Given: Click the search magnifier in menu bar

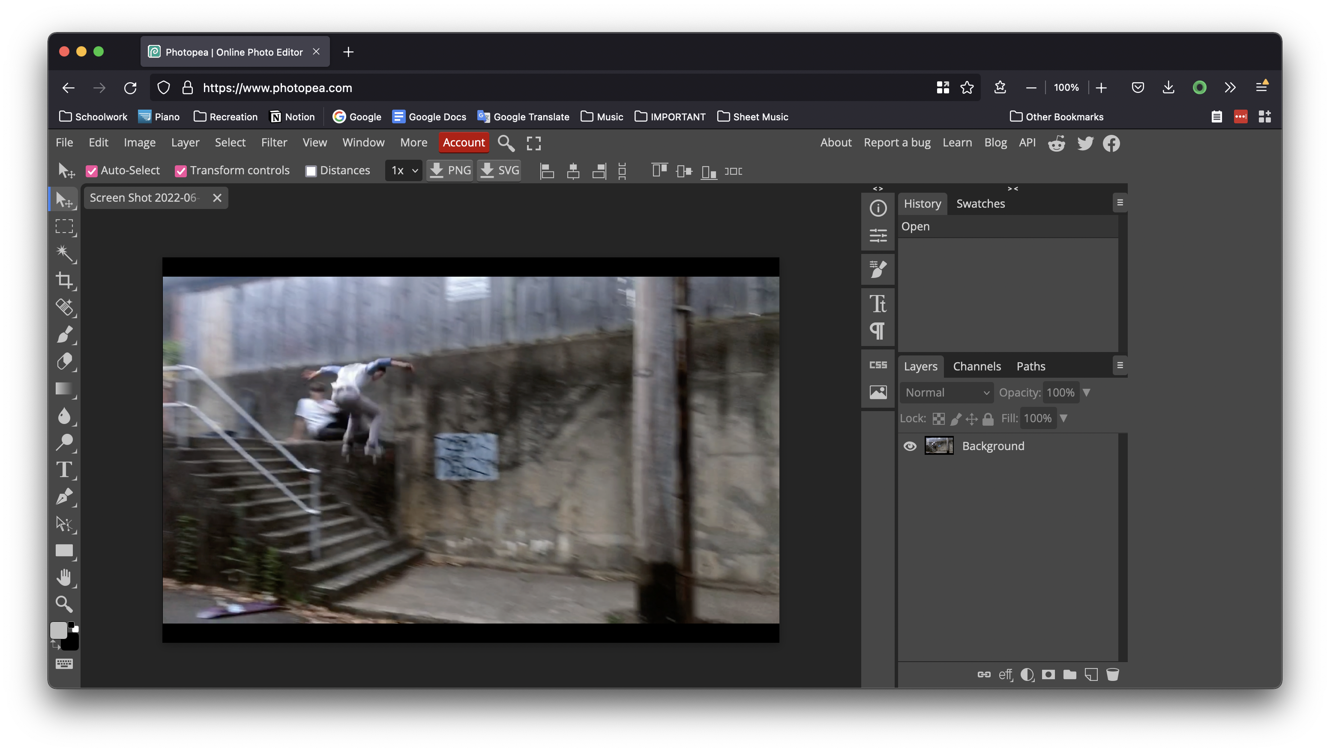Looking at the screenshot, I should (506, 143).
